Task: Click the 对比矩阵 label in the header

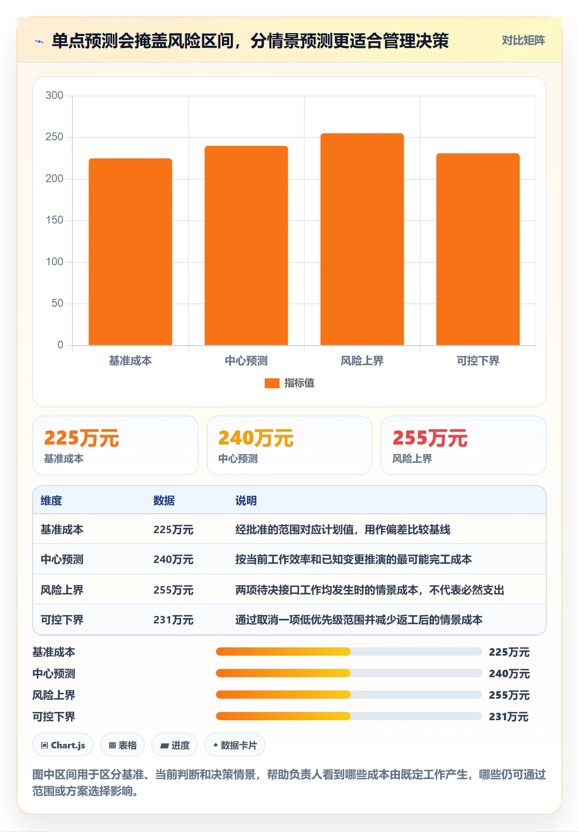Action: click(523, 41)
